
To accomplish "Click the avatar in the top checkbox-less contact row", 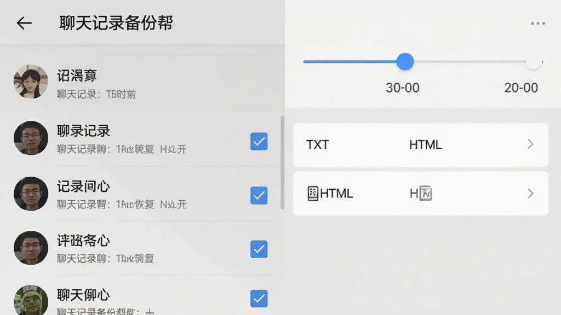I will (x=31, y=82).
